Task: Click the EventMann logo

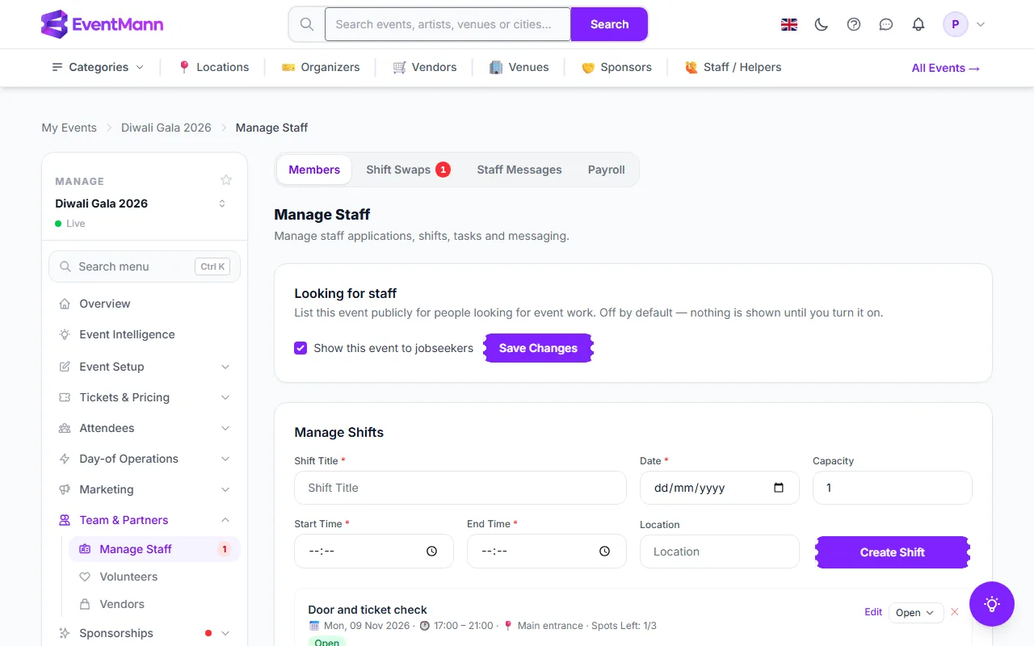Action: (x=102, y=24)
